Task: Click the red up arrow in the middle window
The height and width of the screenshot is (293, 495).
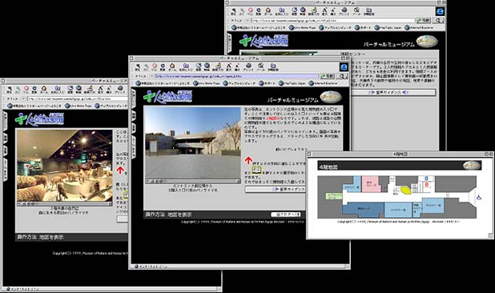Action: (248, 161)
